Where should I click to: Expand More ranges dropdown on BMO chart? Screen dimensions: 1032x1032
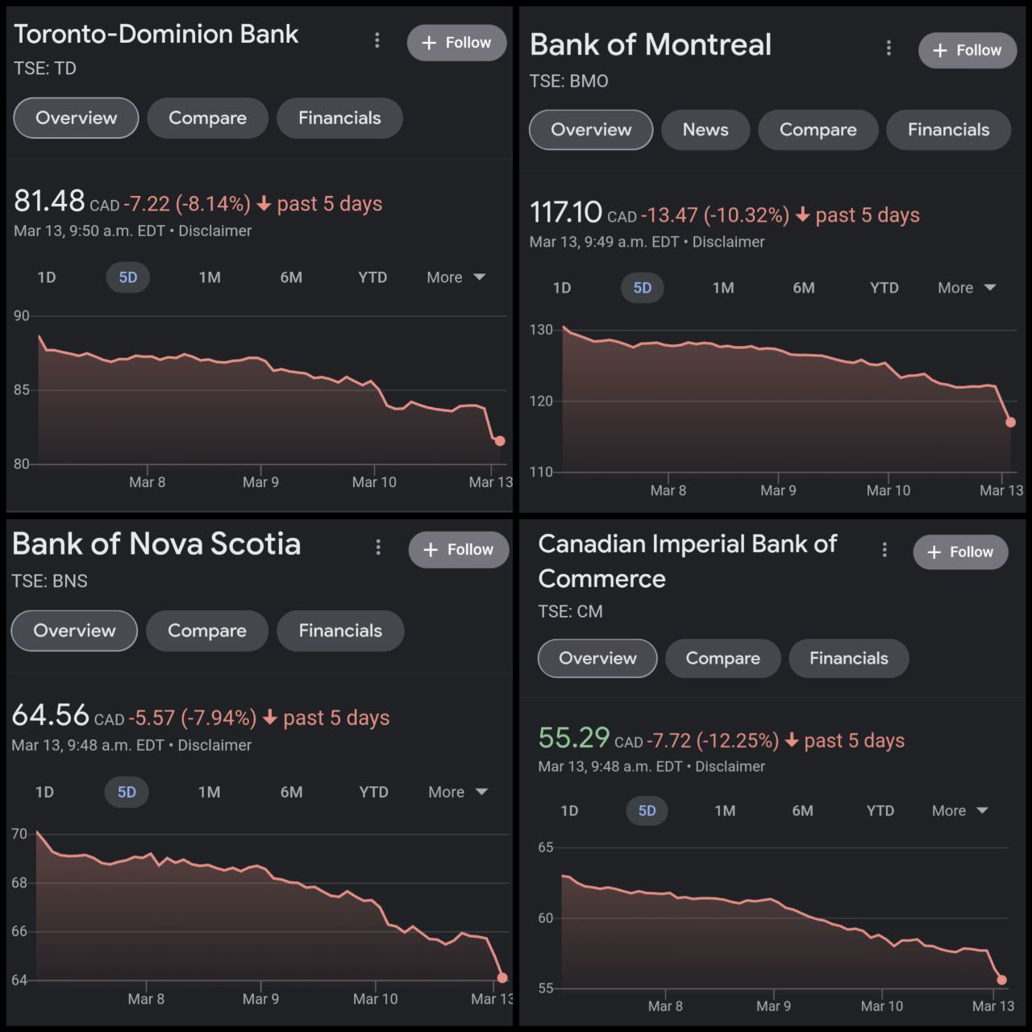tap(967, 288)
